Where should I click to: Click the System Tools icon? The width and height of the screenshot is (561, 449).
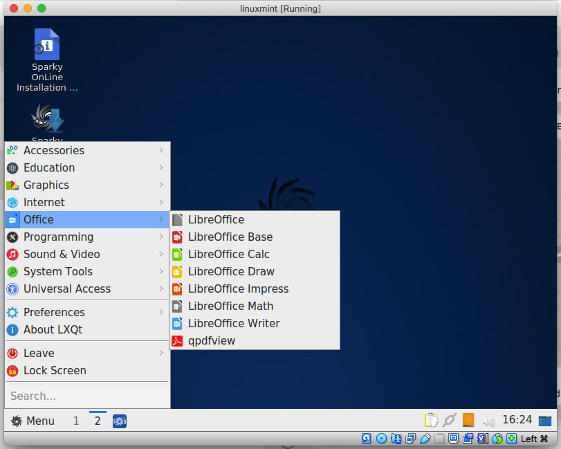(12, 272)
